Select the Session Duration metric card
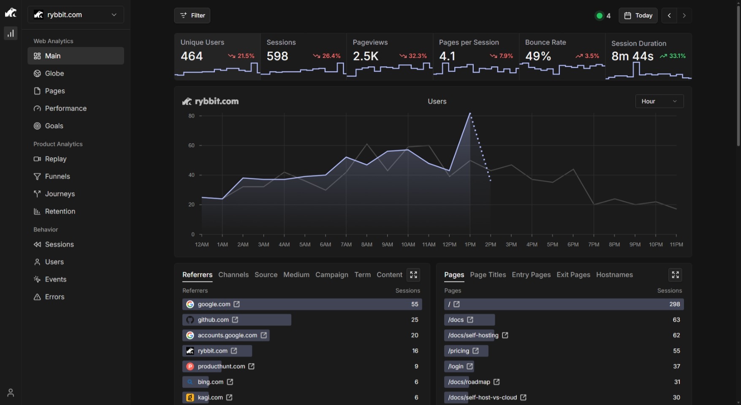Viewport: 741px width, 405px height. pos(648,56)
